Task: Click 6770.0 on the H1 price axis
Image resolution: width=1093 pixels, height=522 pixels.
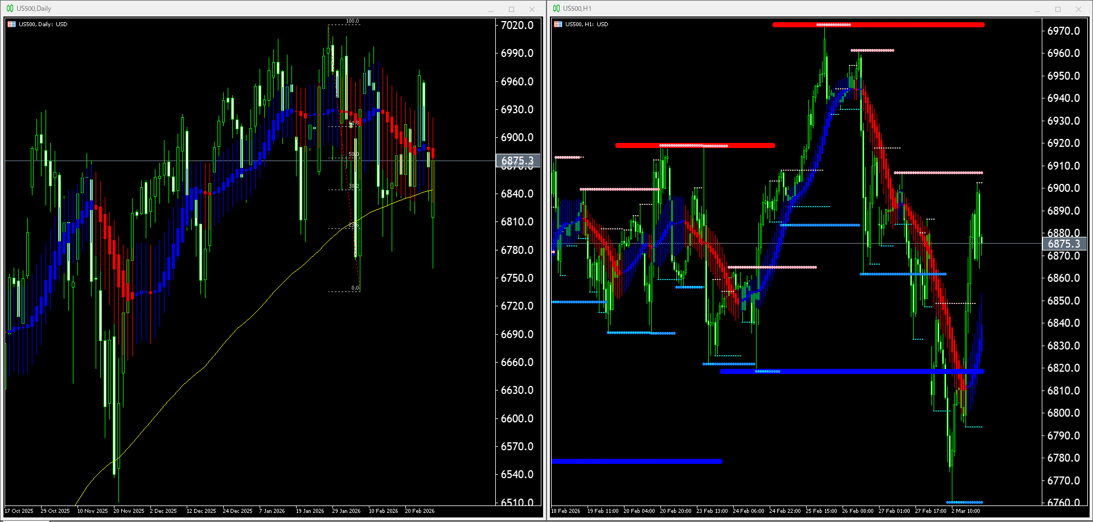Action: (1063, 480)
